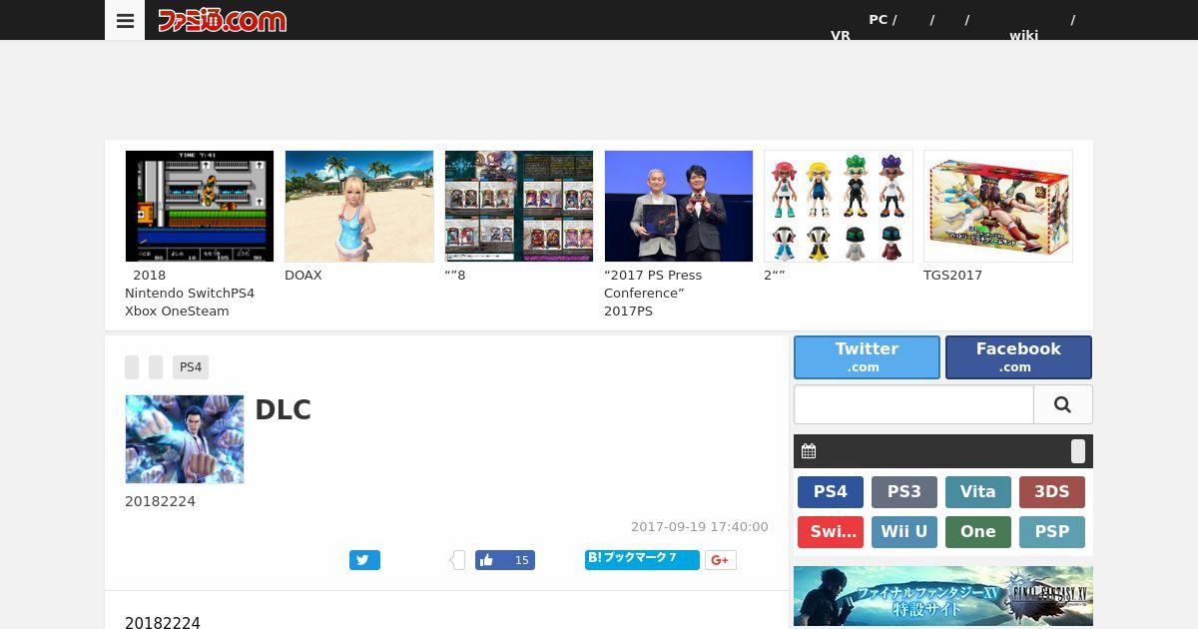Click the "2017 PS Press Conference" headline
Viewport: 1198px width, 629px height.
653,293
